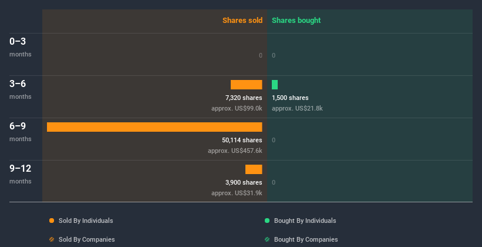The height and width of the screenshot is (247, 482).
Task: Click the 6–9 months row label
Action: [21, 132]
